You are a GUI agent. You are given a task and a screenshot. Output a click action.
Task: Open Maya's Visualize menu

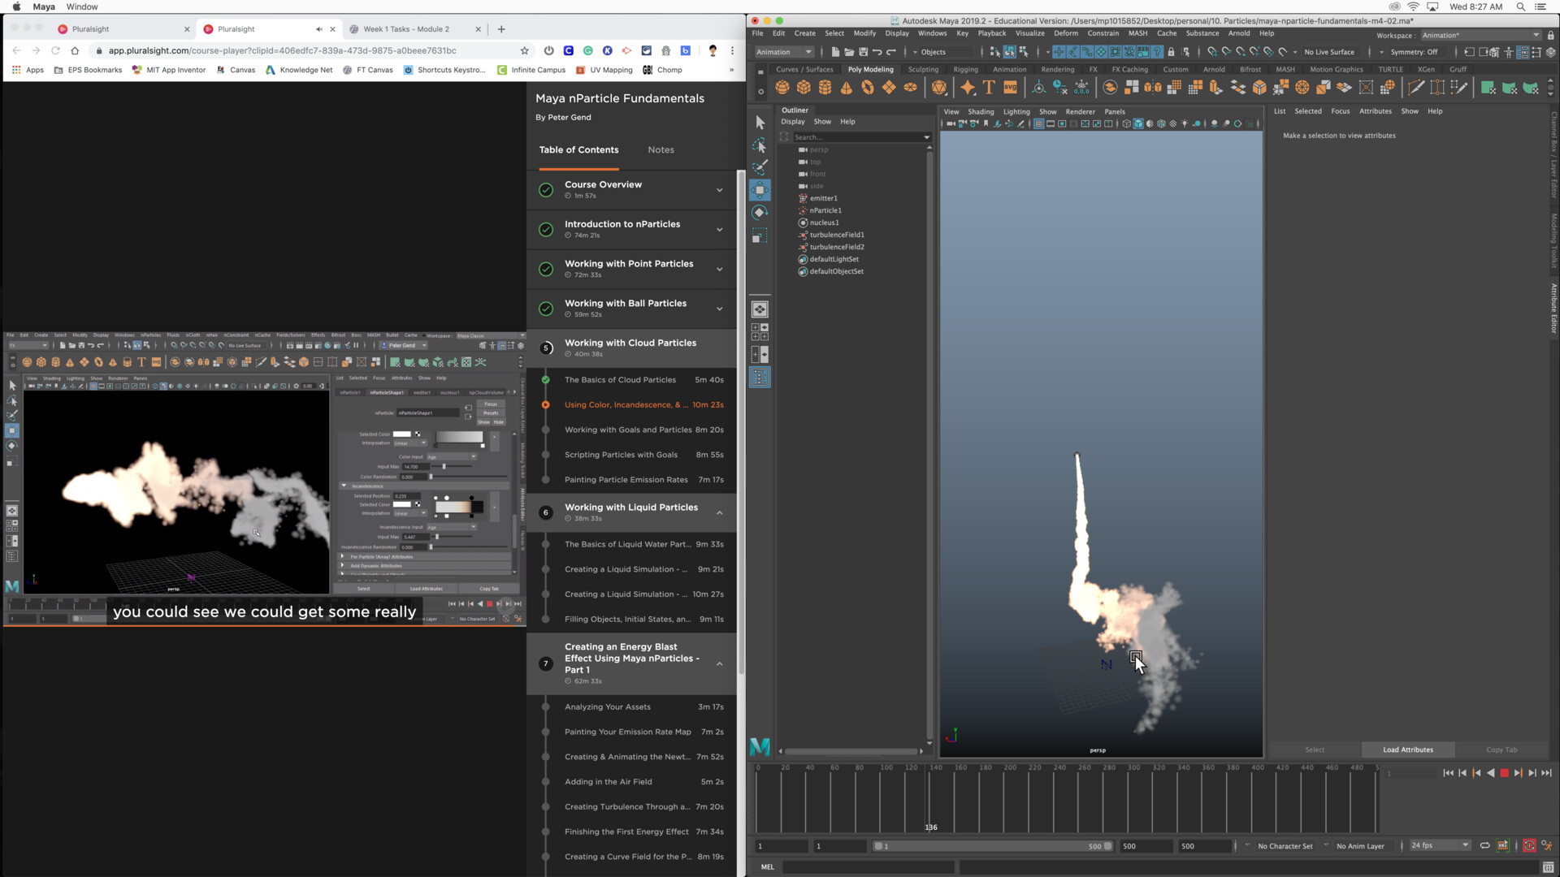(1029, 33)
